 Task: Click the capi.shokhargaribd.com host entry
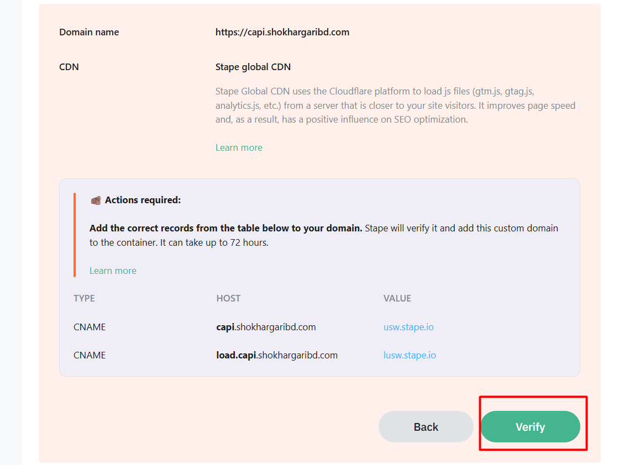266,327
